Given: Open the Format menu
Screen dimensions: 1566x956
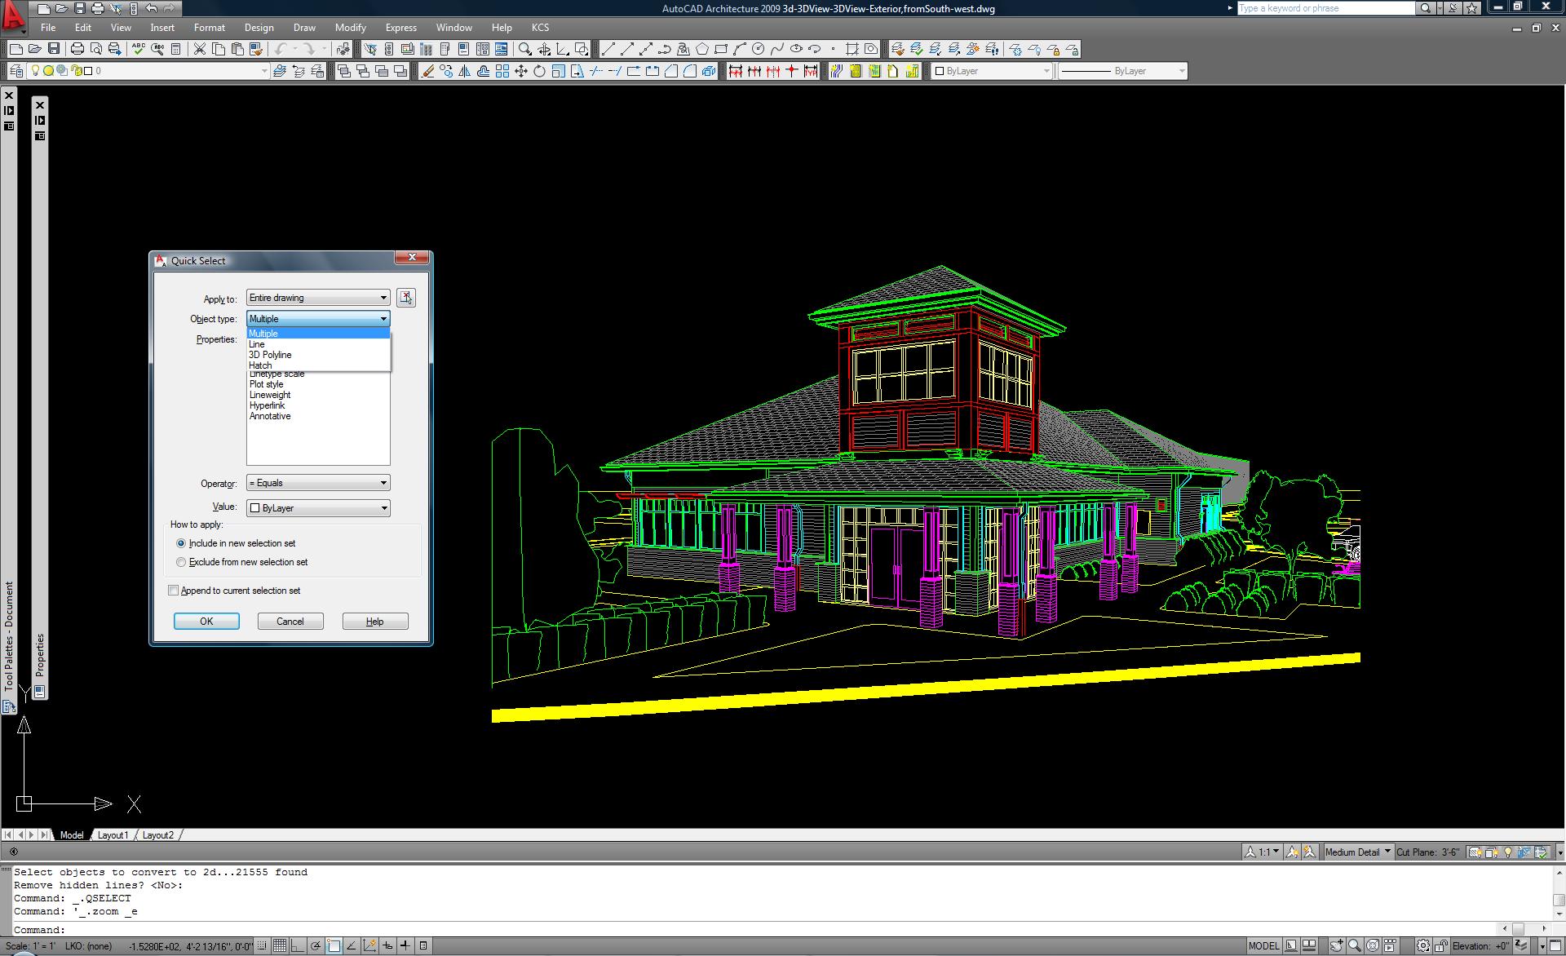Looking at the screenshot, I should coord(210,28).
